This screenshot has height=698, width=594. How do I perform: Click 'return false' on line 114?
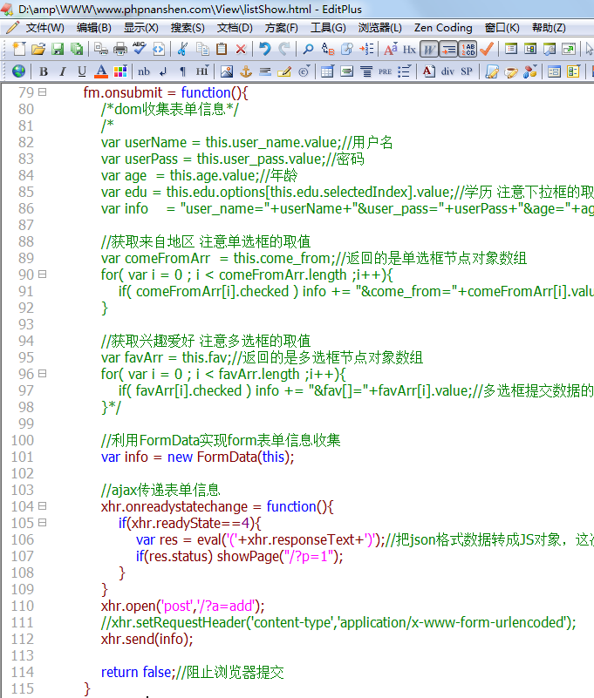click(136, 672)
